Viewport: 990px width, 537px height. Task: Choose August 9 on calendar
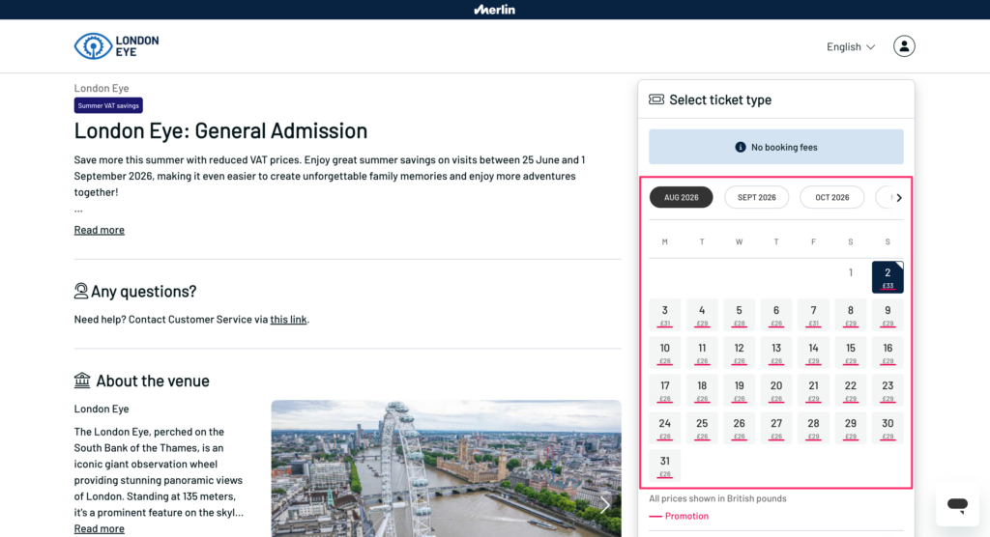click(x=888, y=315)
